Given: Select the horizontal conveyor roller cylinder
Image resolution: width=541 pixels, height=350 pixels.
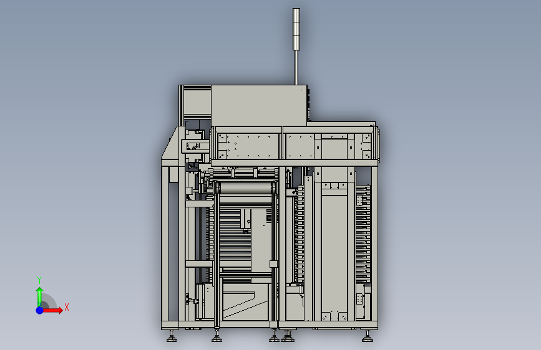Looking at the screenshot, I should click(x=246, y=188).
